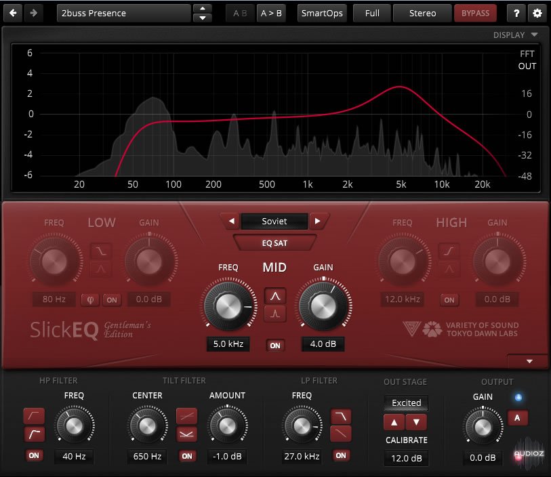Screen dimensions: 551x477
Task: Toggle low band phase invert button
Action: pyautogui.click(x=90, y=299)
